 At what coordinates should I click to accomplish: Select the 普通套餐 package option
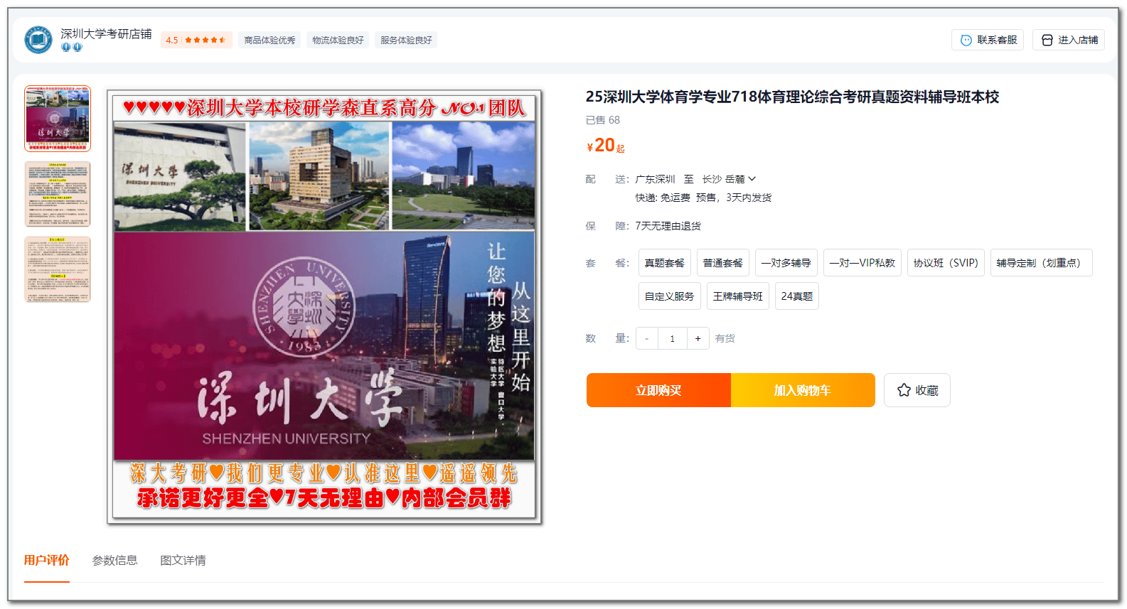[723, 263]
